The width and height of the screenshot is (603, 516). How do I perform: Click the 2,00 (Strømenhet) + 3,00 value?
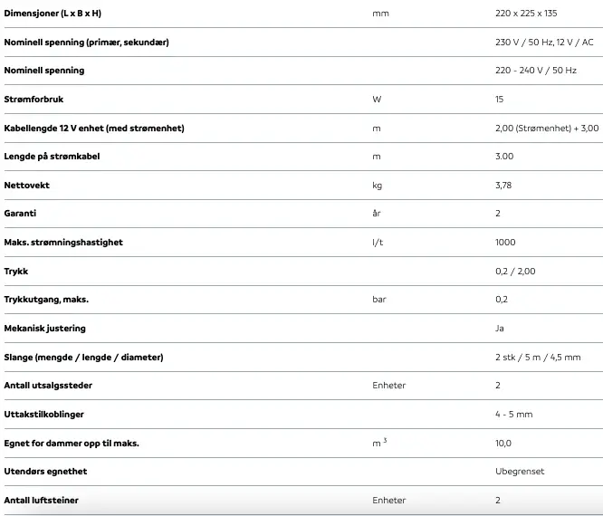point(547,128)
